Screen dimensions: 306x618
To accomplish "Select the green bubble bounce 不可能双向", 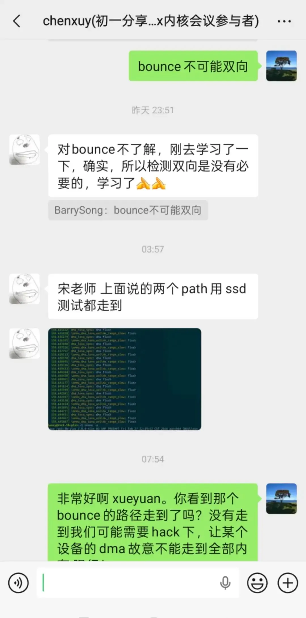I will tap(193, 66).
